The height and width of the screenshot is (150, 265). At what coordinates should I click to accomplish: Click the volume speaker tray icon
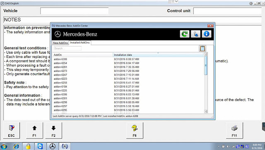228,146
